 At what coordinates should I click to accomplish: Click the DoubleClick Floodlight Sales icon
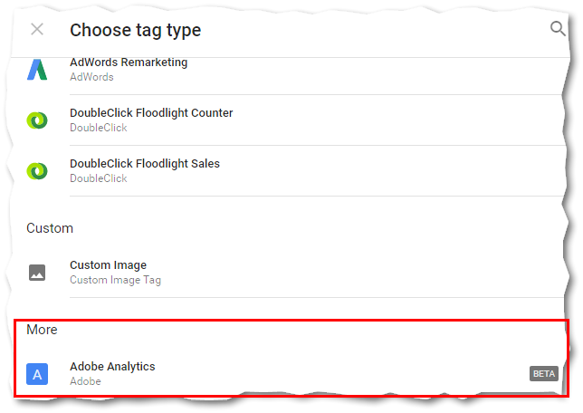(37, 171)
